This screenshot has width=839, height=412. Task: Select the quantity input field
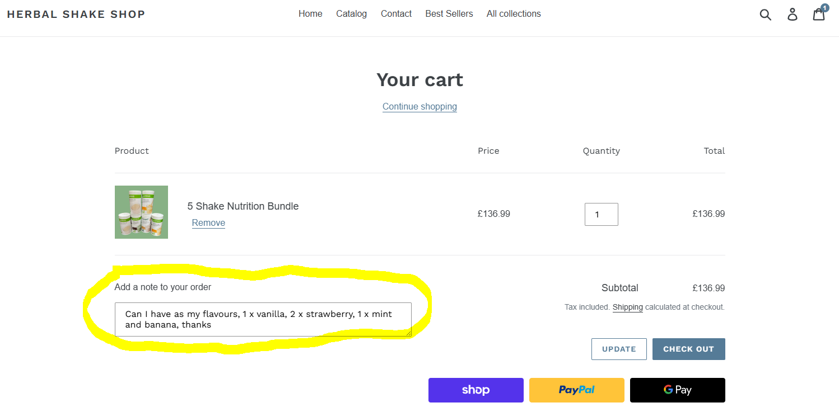click(x=601, y=214)
